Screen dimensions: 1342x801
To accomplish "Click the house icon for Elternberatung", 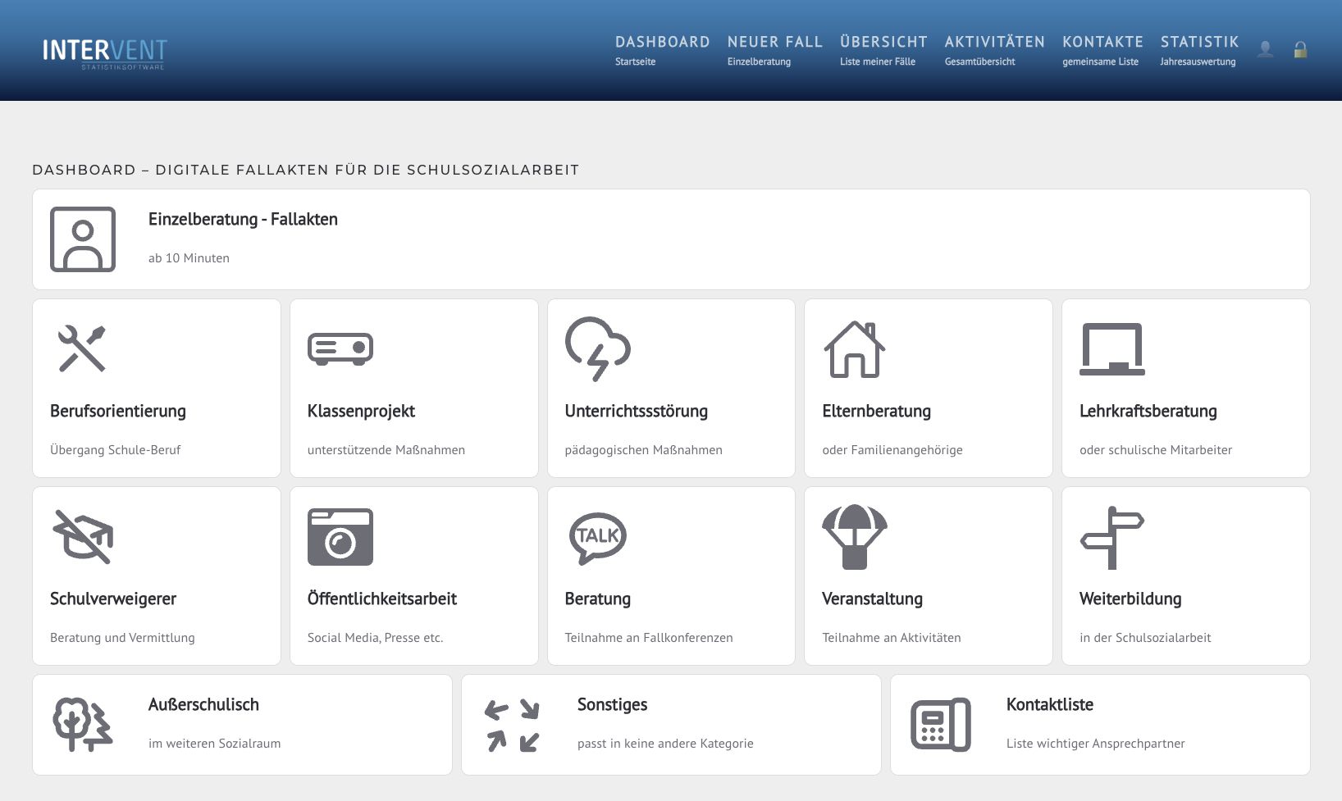I will (856, 350).
